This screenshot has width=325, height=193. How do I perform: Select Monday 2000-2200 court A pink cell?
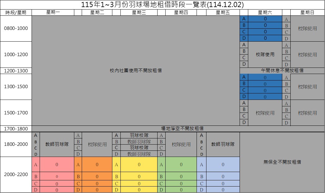57,165
